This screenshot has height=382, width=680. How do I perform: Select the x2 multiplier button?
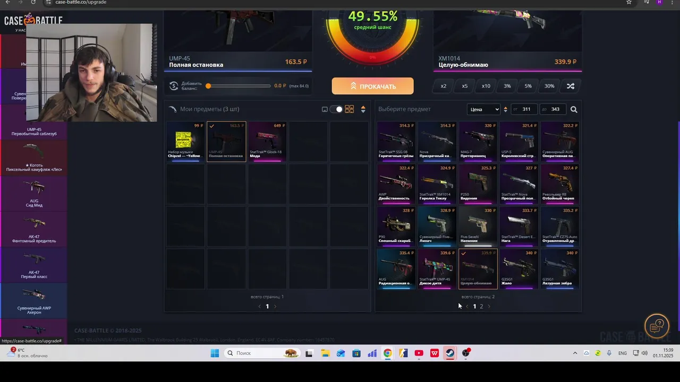click(444, 86)
